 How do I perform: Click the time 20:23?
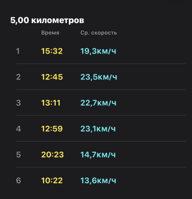pos(52,155)
